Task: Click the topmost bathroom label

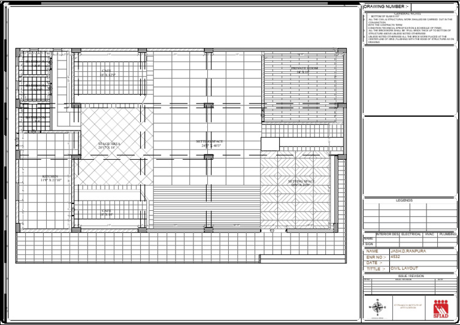Action: pos(35,61)
